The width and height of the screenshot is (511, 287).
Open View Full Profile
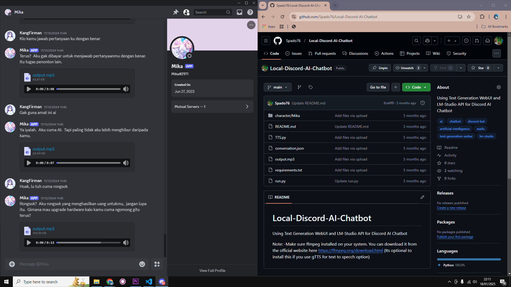(x=212, y=271)
